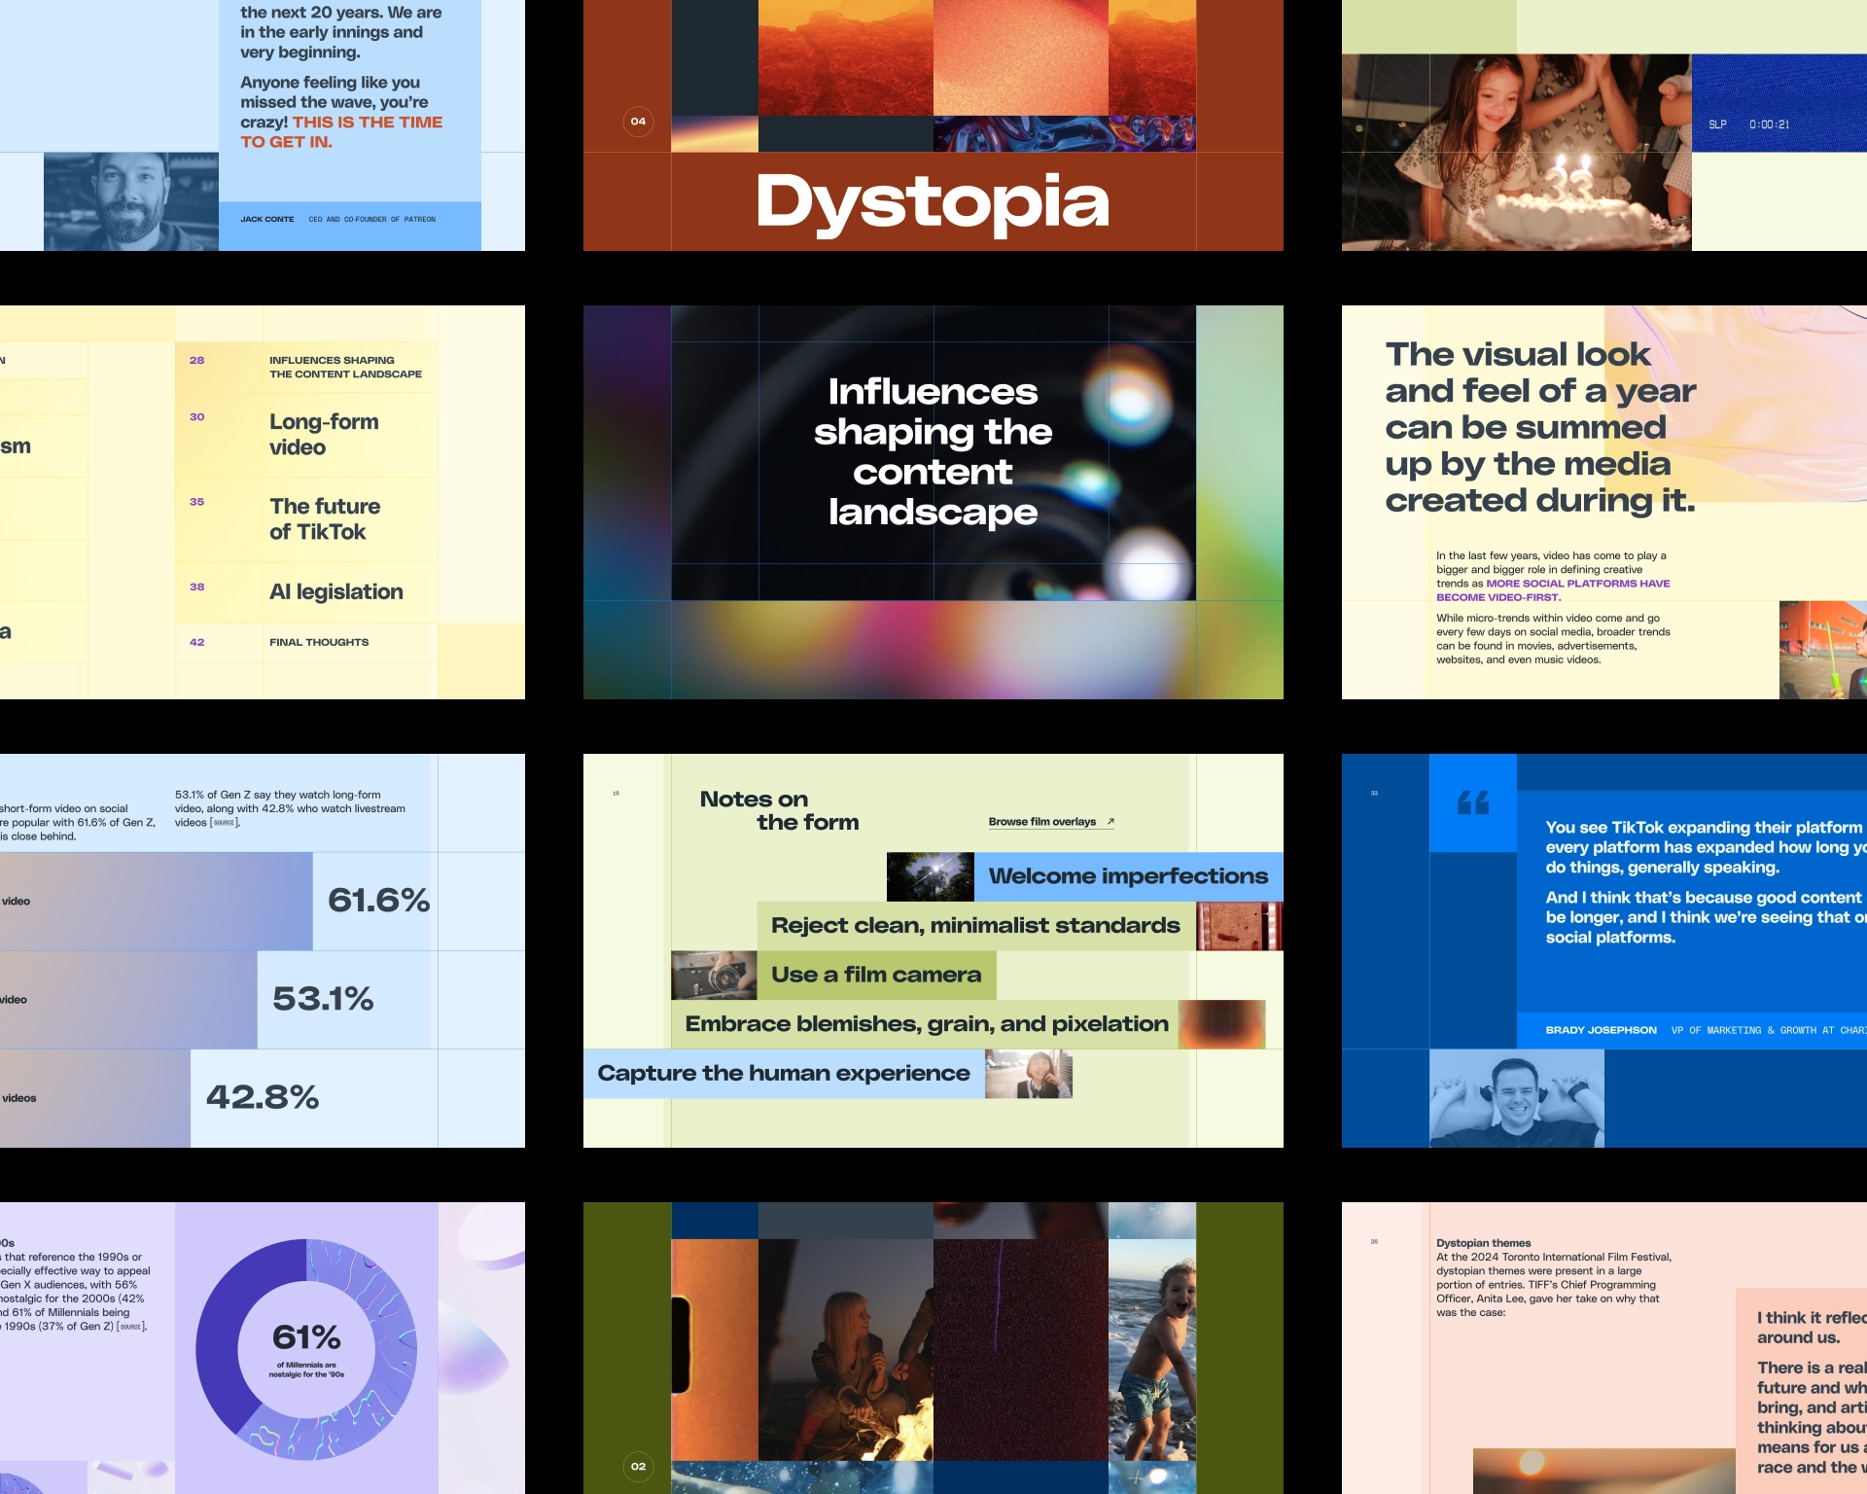Click the laughing child at beach photo
The height and width of the screenshot is (1494, 1867).
pyautogui.click(x=1152, y=1350)
